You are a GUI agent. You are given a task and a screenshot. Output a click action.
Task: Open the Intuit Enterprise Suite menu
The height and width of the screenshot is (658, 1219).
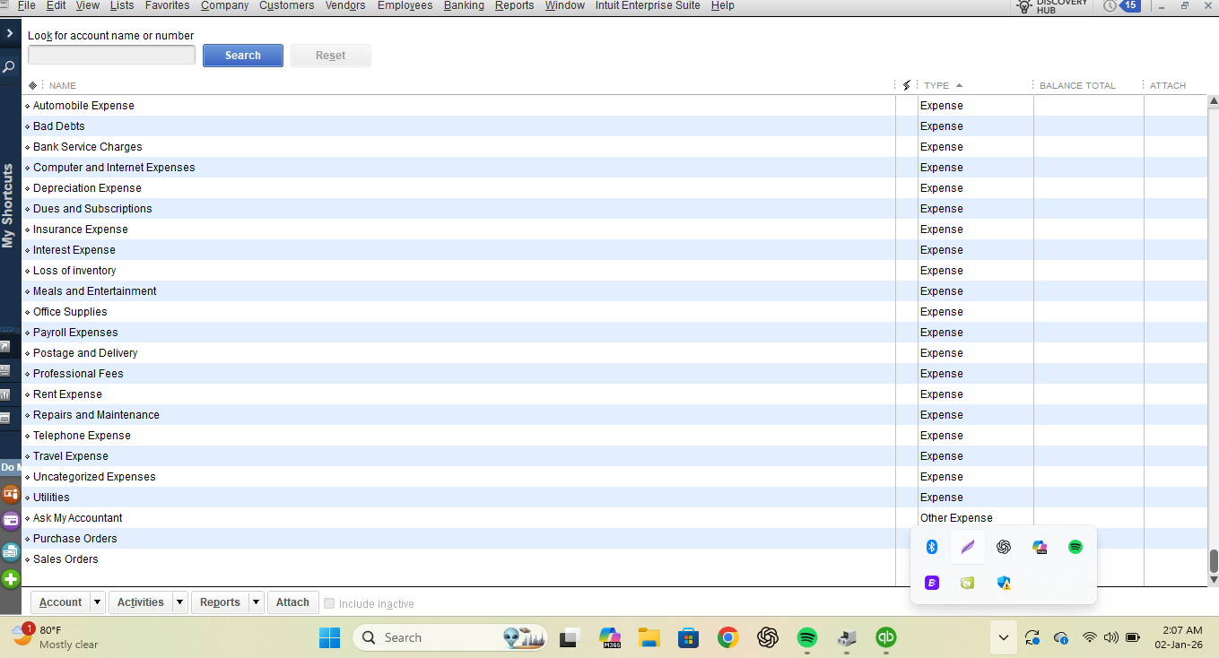click(648, 5)
